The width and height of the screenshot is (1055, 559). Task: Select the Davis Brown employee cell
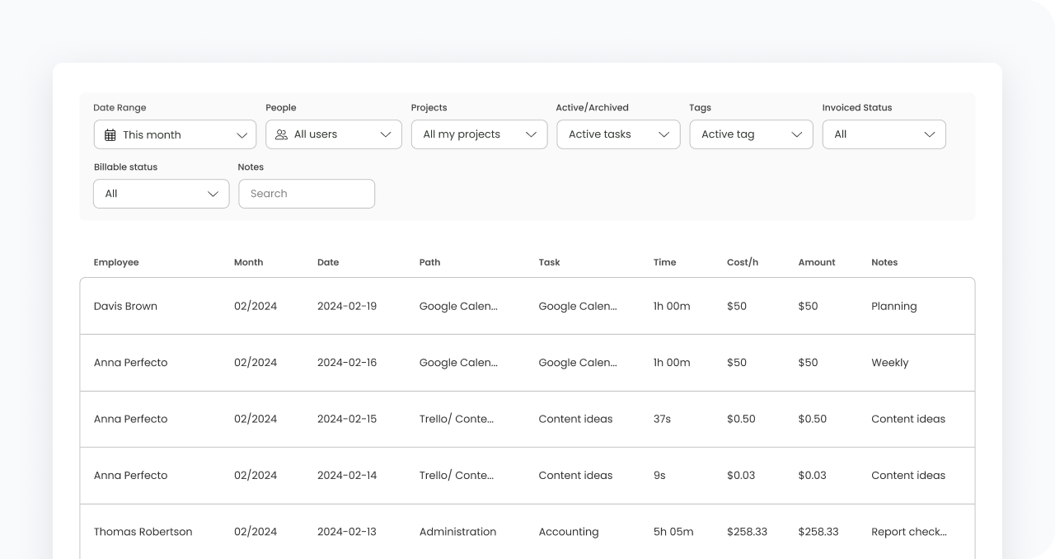click(125, 306)
